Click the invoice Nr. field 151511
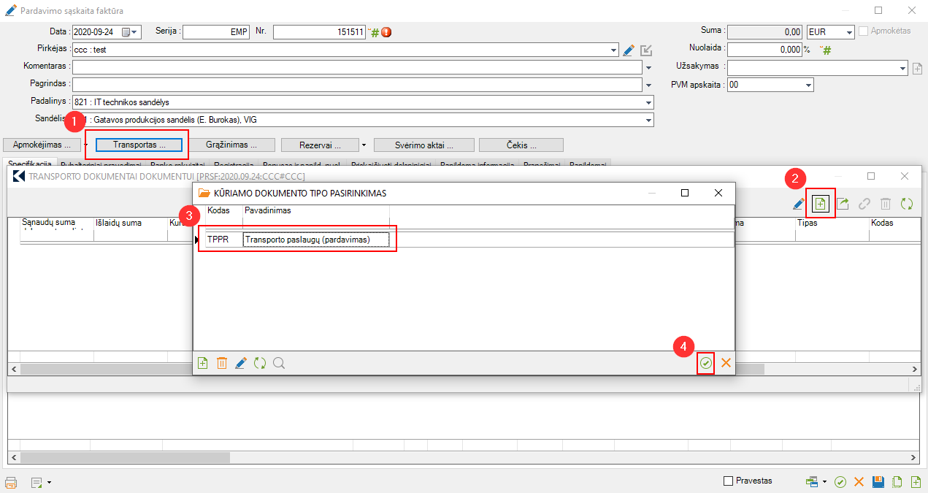This screenshot has height=493, width=928. (x=319, y=32)
